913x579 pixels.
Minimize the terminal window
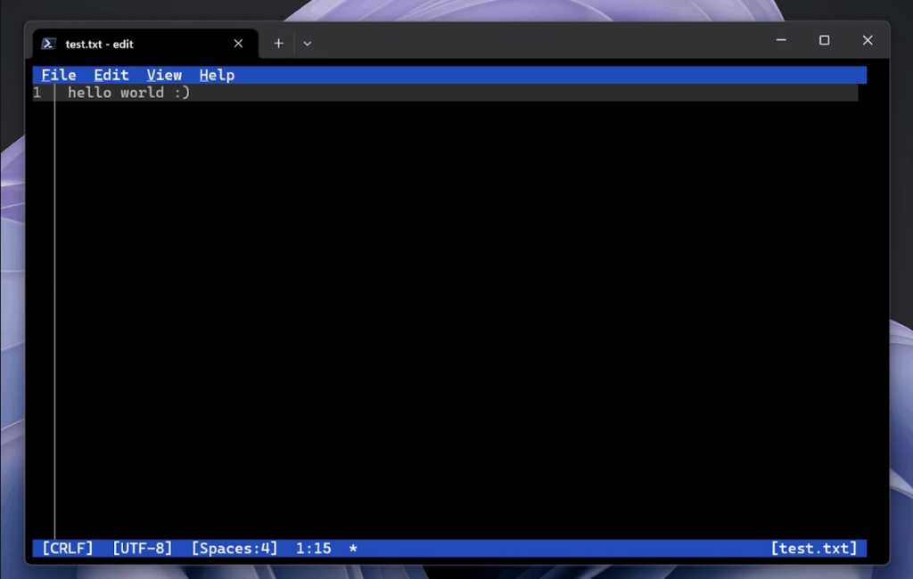781,40
